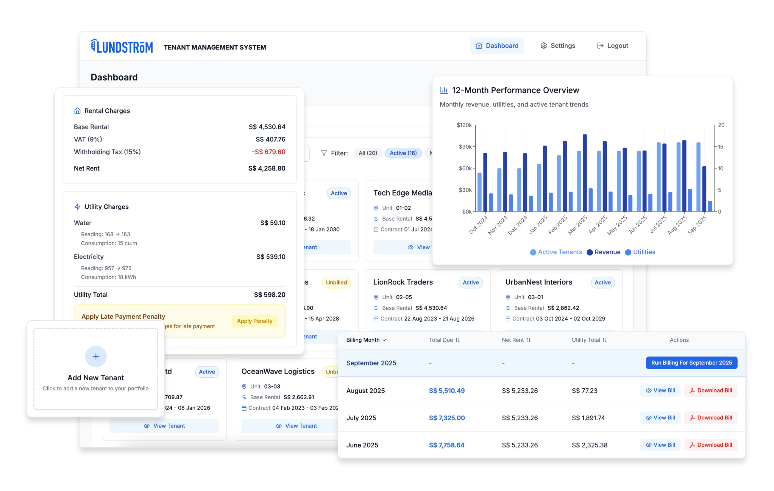
Task: Click the Apply Penalty button
Action: click(255, 321)
